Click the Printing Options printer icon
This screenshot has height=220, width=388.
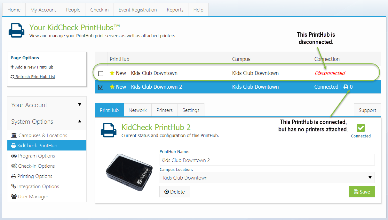tap(14, 176)
